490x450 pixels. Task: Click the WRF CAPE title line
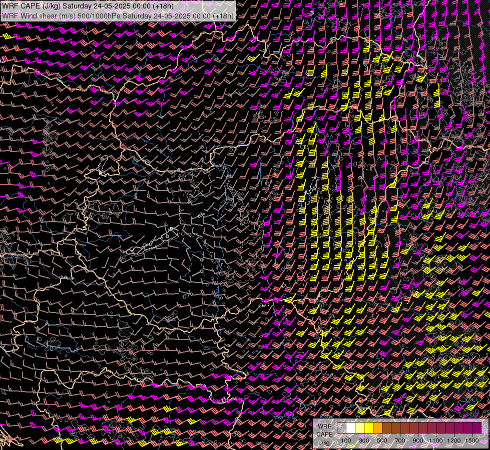click(87, 5)
